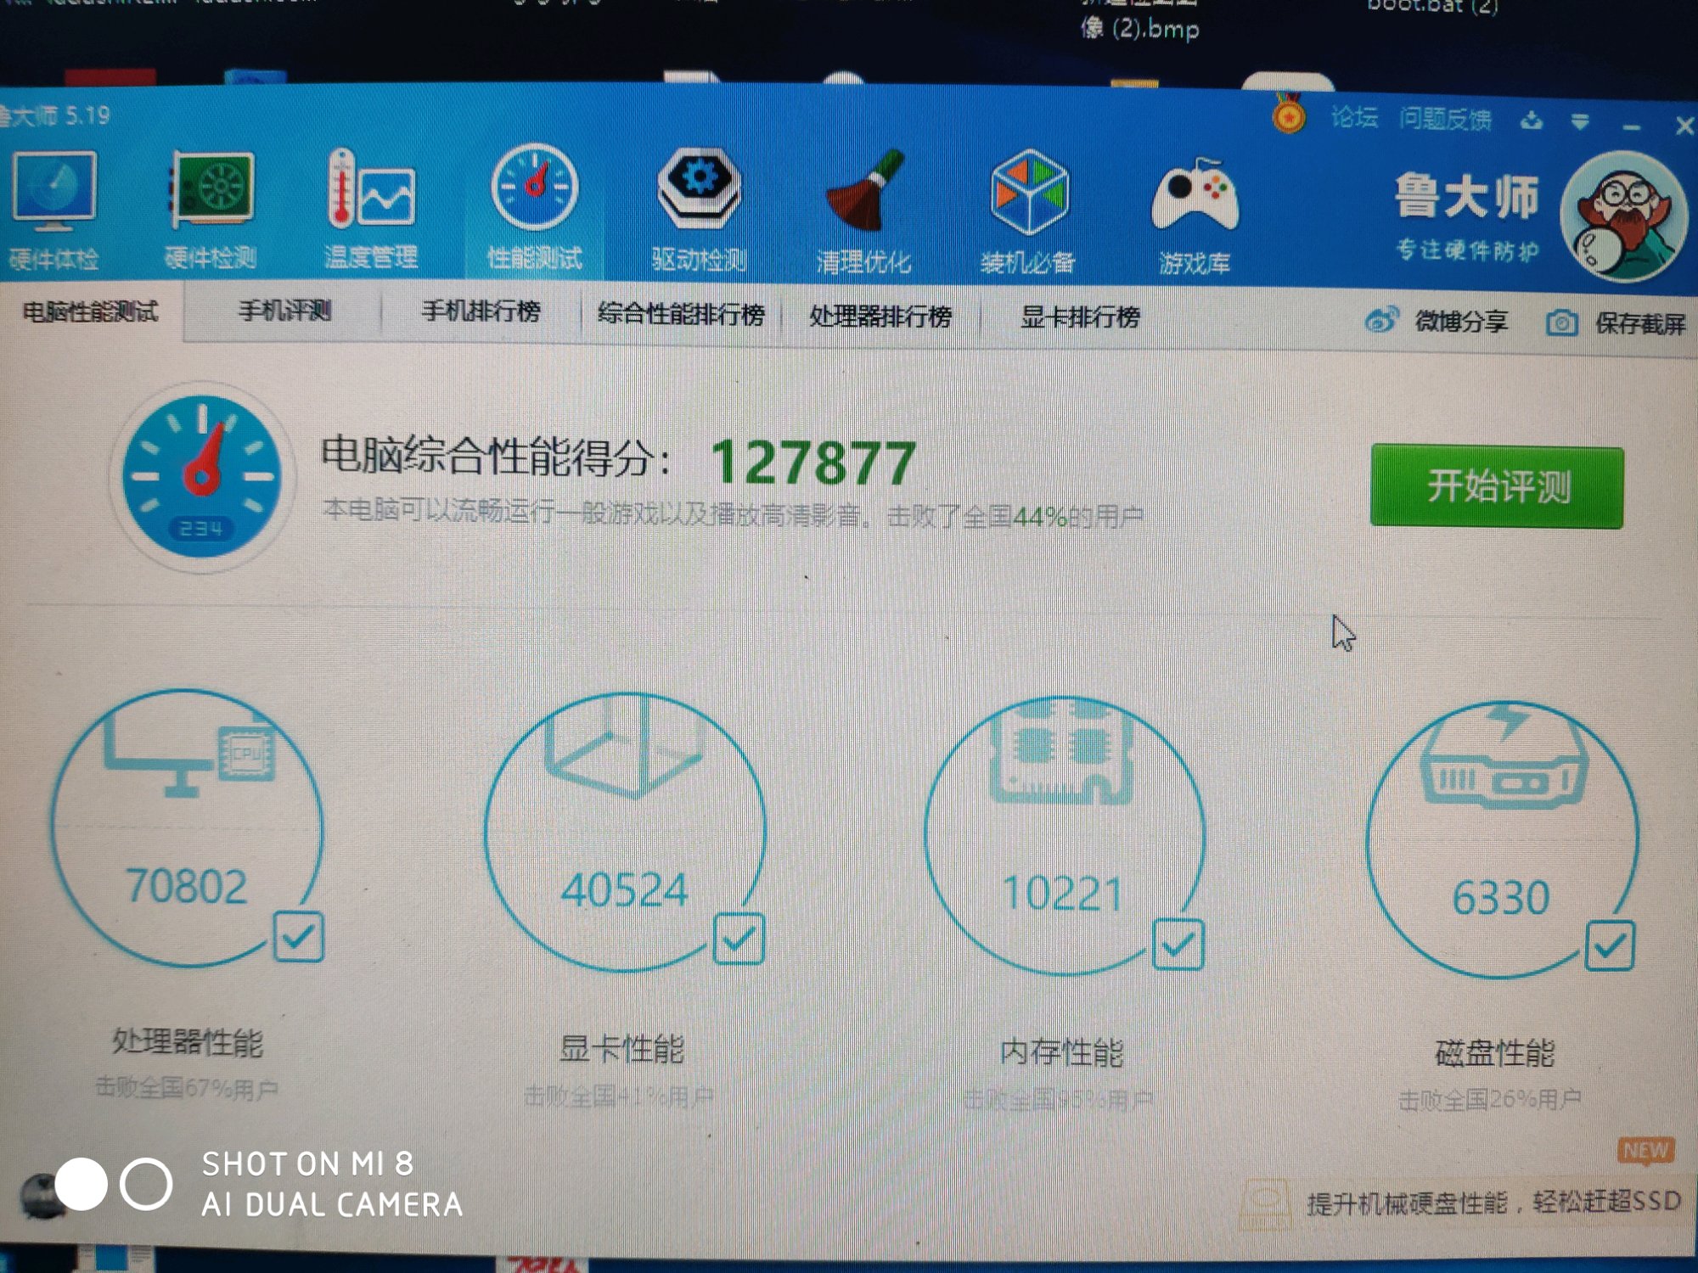Open the 显卡排行榜 tab
The width and height of the screenshot is (1698, 1273).
click(1079, 317)
